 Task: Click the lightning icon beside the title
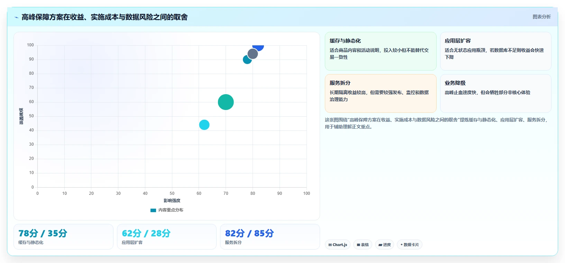[x=16, y=17]
